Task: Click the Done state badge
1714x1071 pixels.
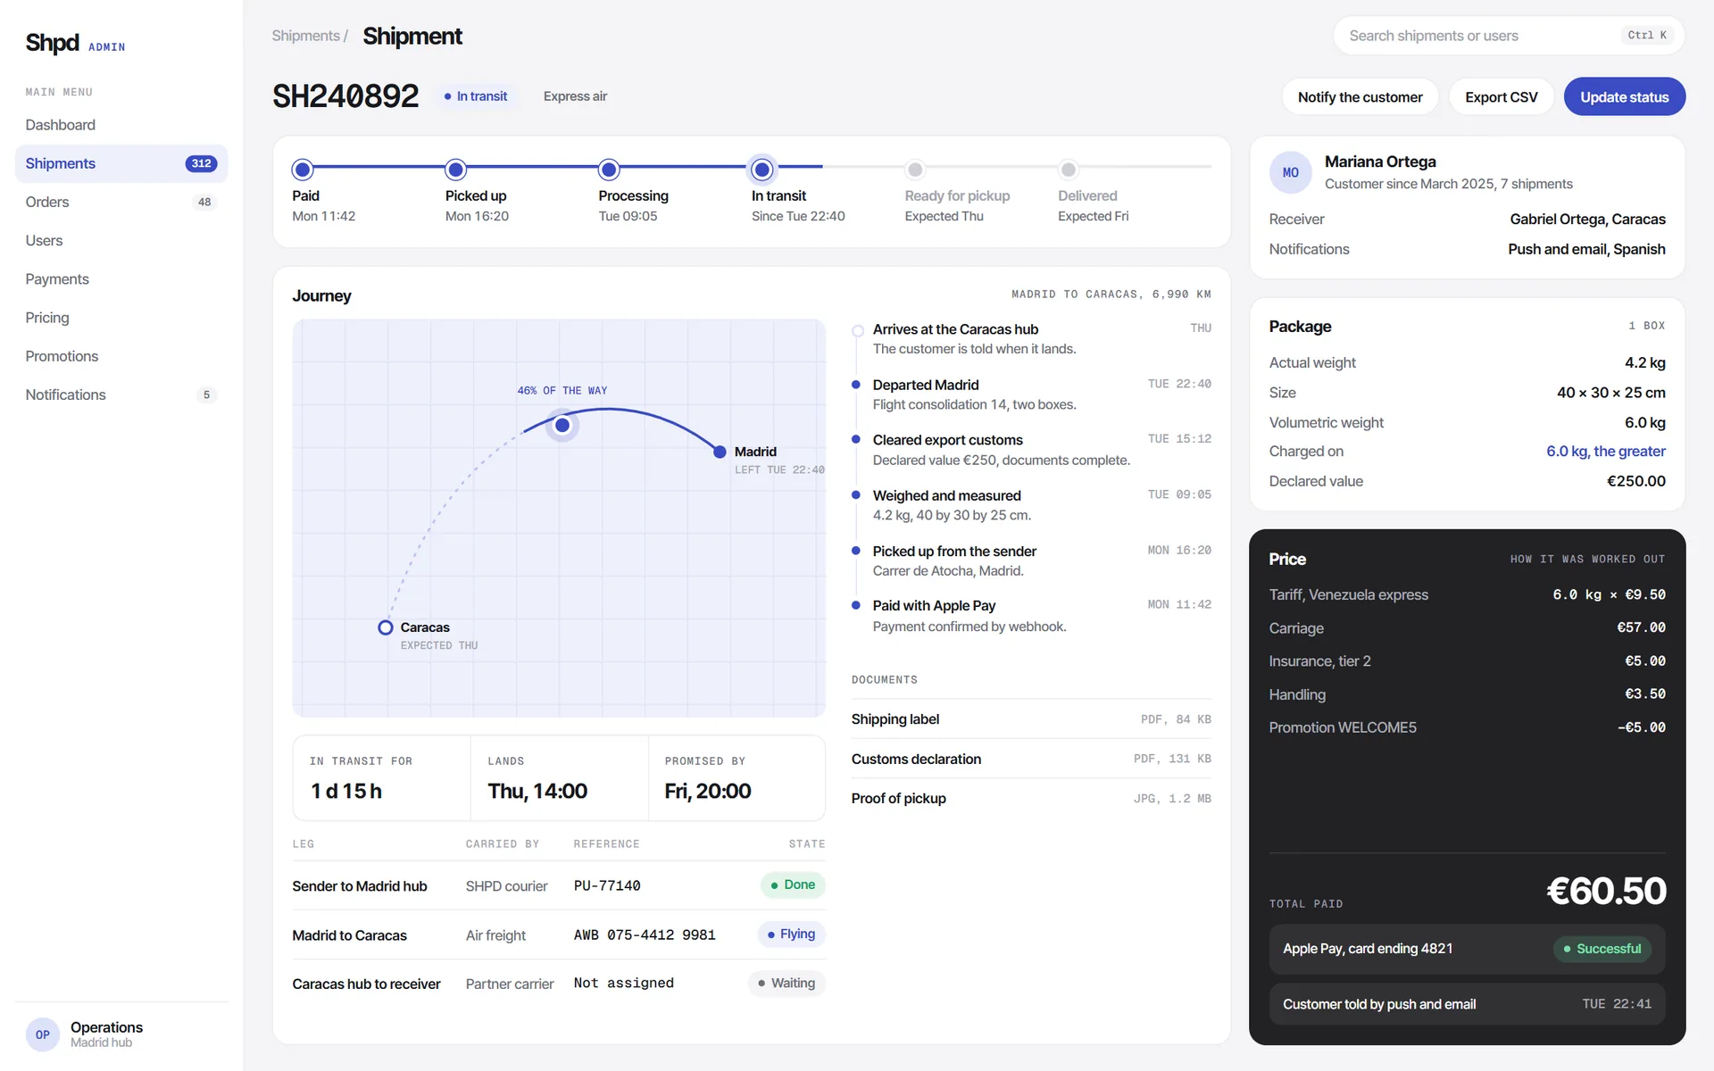Action: [793, 885]
